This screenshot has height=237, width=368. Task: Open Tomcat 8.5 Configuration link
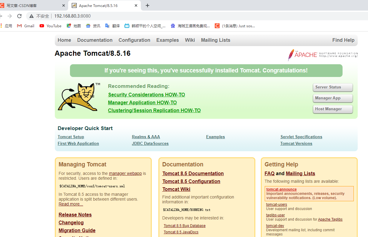click(x=191, y=181)
